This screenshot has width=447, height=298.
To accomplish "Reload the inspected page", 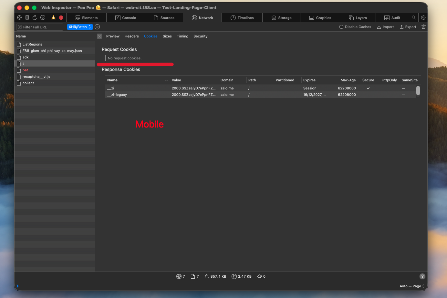I will click(x=35, y=18).
